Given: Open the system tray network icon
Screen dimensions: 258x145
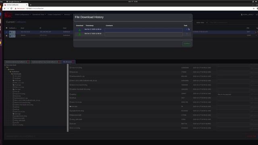Looking at the screenshot, I should [253, 2].
